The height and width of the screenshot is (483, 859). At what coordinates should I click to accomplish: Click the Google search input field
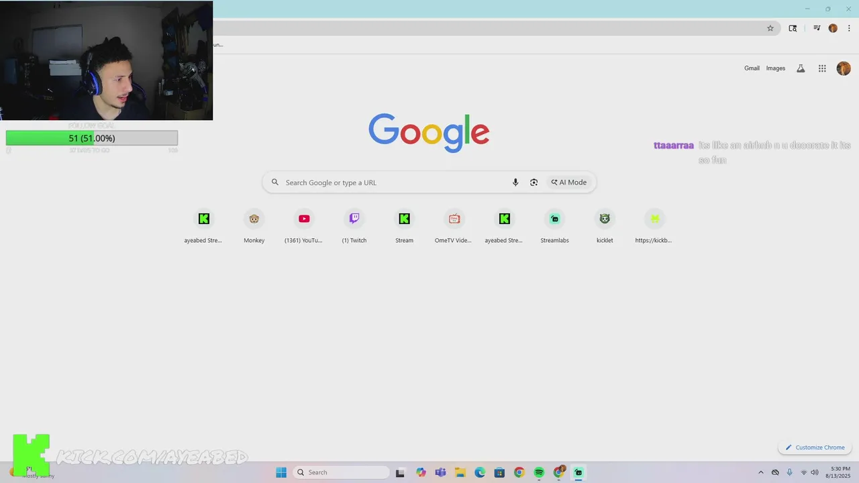point(396,182)
